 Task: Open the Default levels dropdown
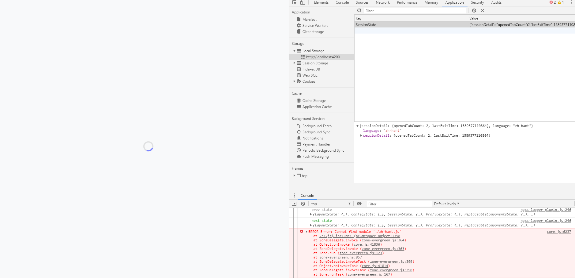[x=446, y=204]
